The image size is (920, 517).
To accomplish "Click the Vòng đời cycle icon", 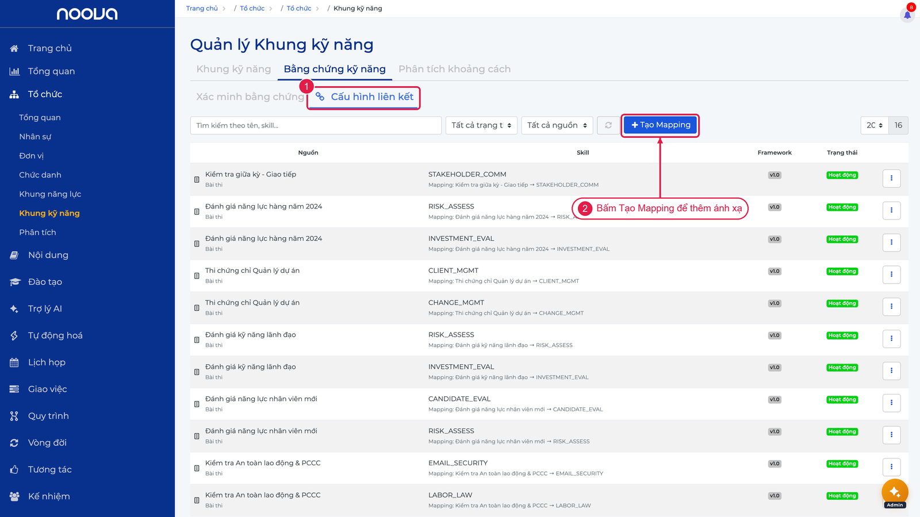I will coord(14,443).
